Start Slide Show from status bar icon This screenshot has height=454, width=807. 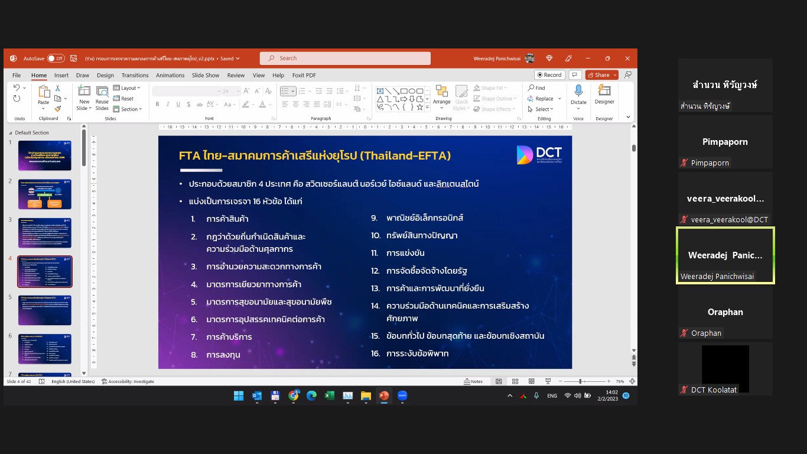click(x=548, y=381)
